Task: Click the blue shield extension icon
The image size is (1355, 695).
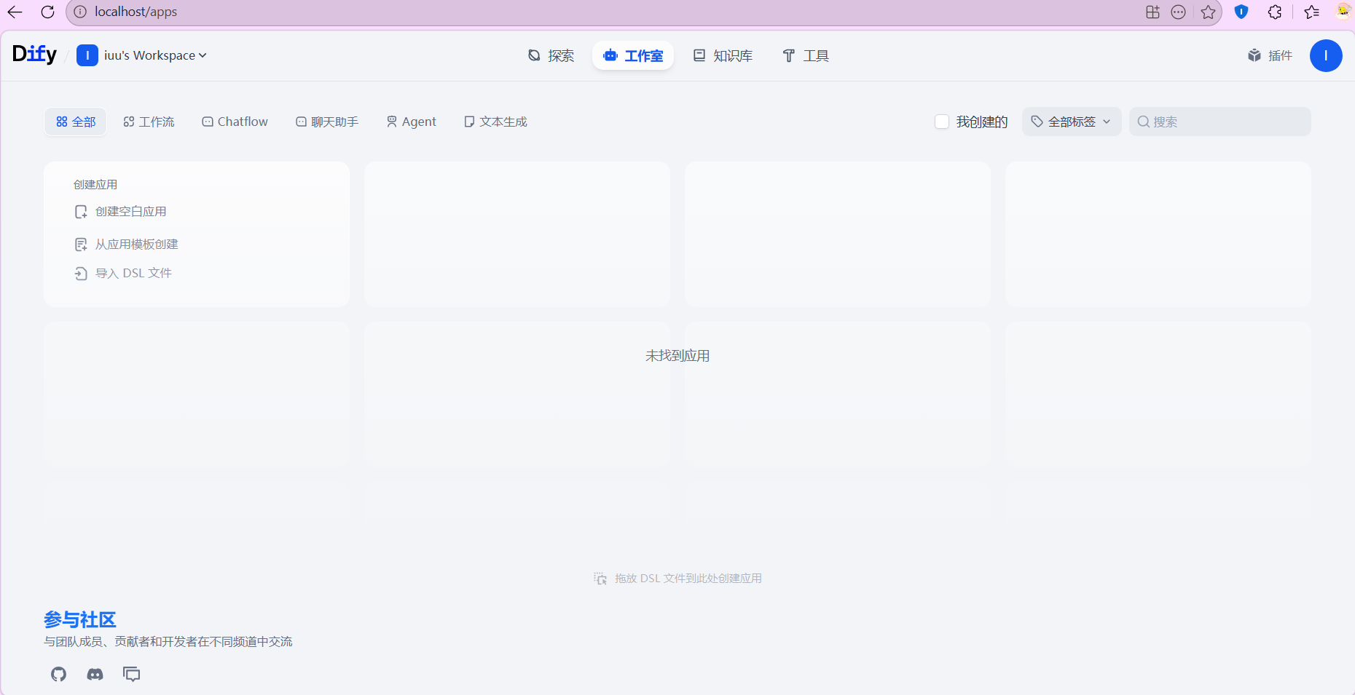Action: tap(1241, 12)
